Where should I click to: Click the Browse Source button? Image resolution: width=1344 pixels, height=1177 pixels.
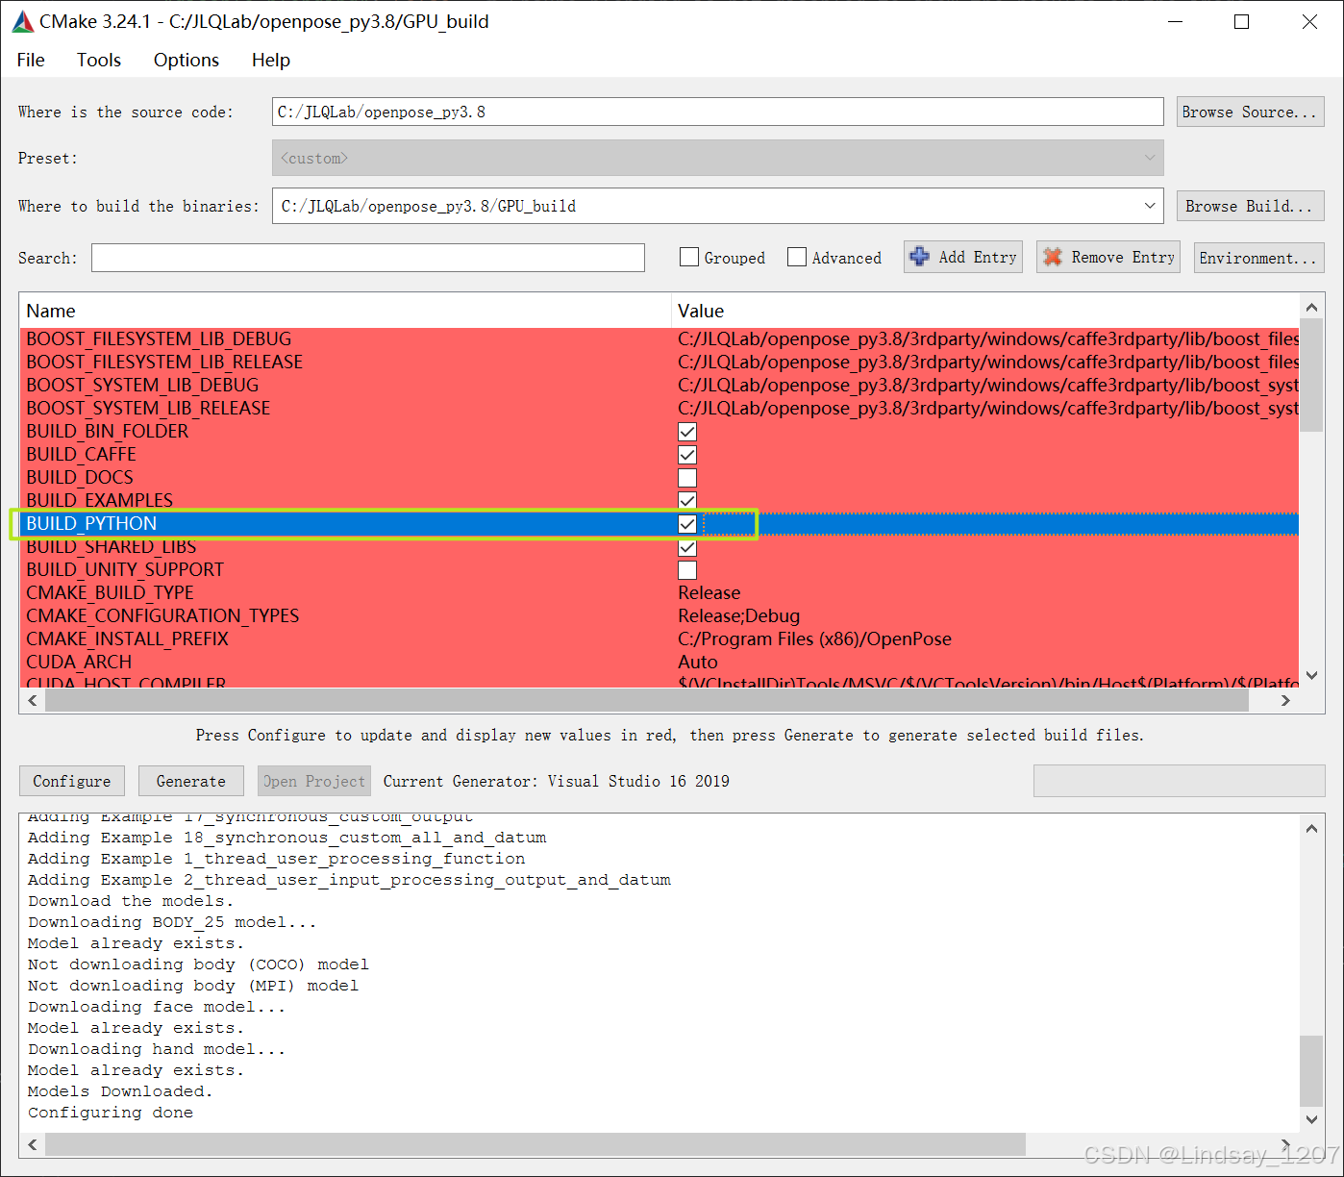[x=1250, y=112]
